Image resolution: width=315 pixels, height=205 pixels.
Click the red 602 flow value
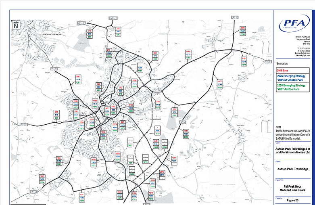pyautogui.click(x=155, y=52)
